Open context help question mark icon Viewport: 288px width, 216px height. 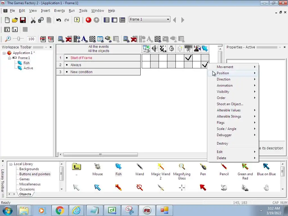pos(77,20)
